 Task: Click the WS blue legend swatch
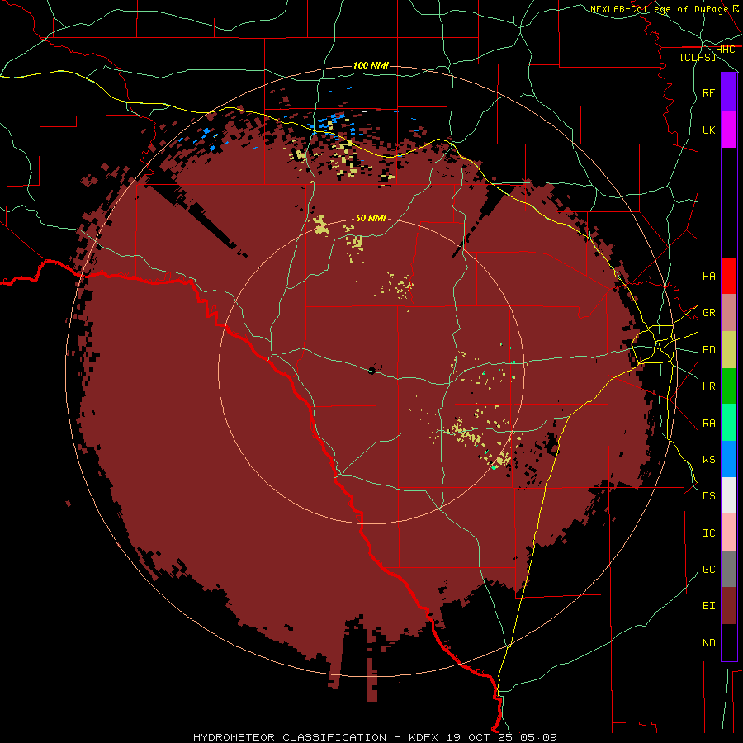[729, 459]
